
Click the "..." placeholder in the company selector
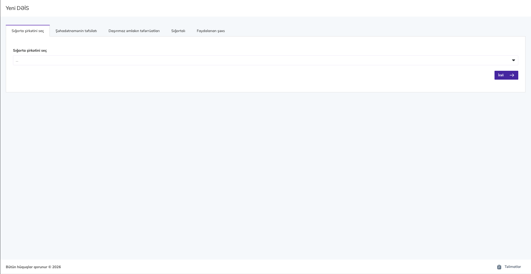[17, 61]
